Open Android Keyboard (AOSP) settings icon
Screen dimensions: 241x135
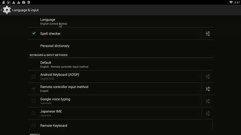click(x=208, y=77)
